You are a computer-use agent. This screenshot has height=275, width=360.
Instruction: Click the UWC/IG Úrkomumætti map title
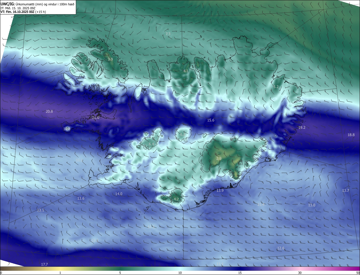(37, 4)
